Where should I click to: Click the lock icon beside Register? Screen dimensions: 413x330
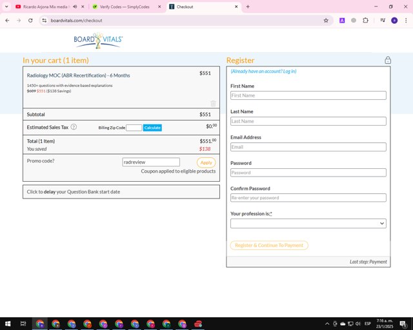387,60
